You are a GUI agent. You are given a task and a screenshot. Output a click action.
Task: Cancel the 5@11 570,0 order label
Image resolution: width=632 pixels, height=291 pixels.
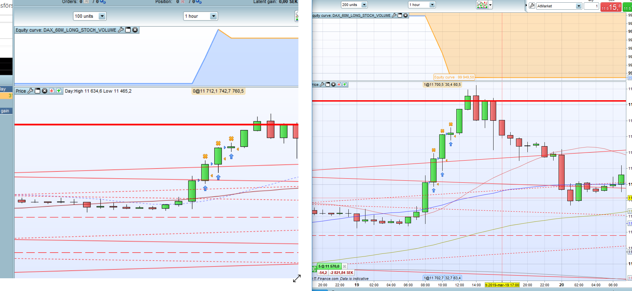click(344, 267)
